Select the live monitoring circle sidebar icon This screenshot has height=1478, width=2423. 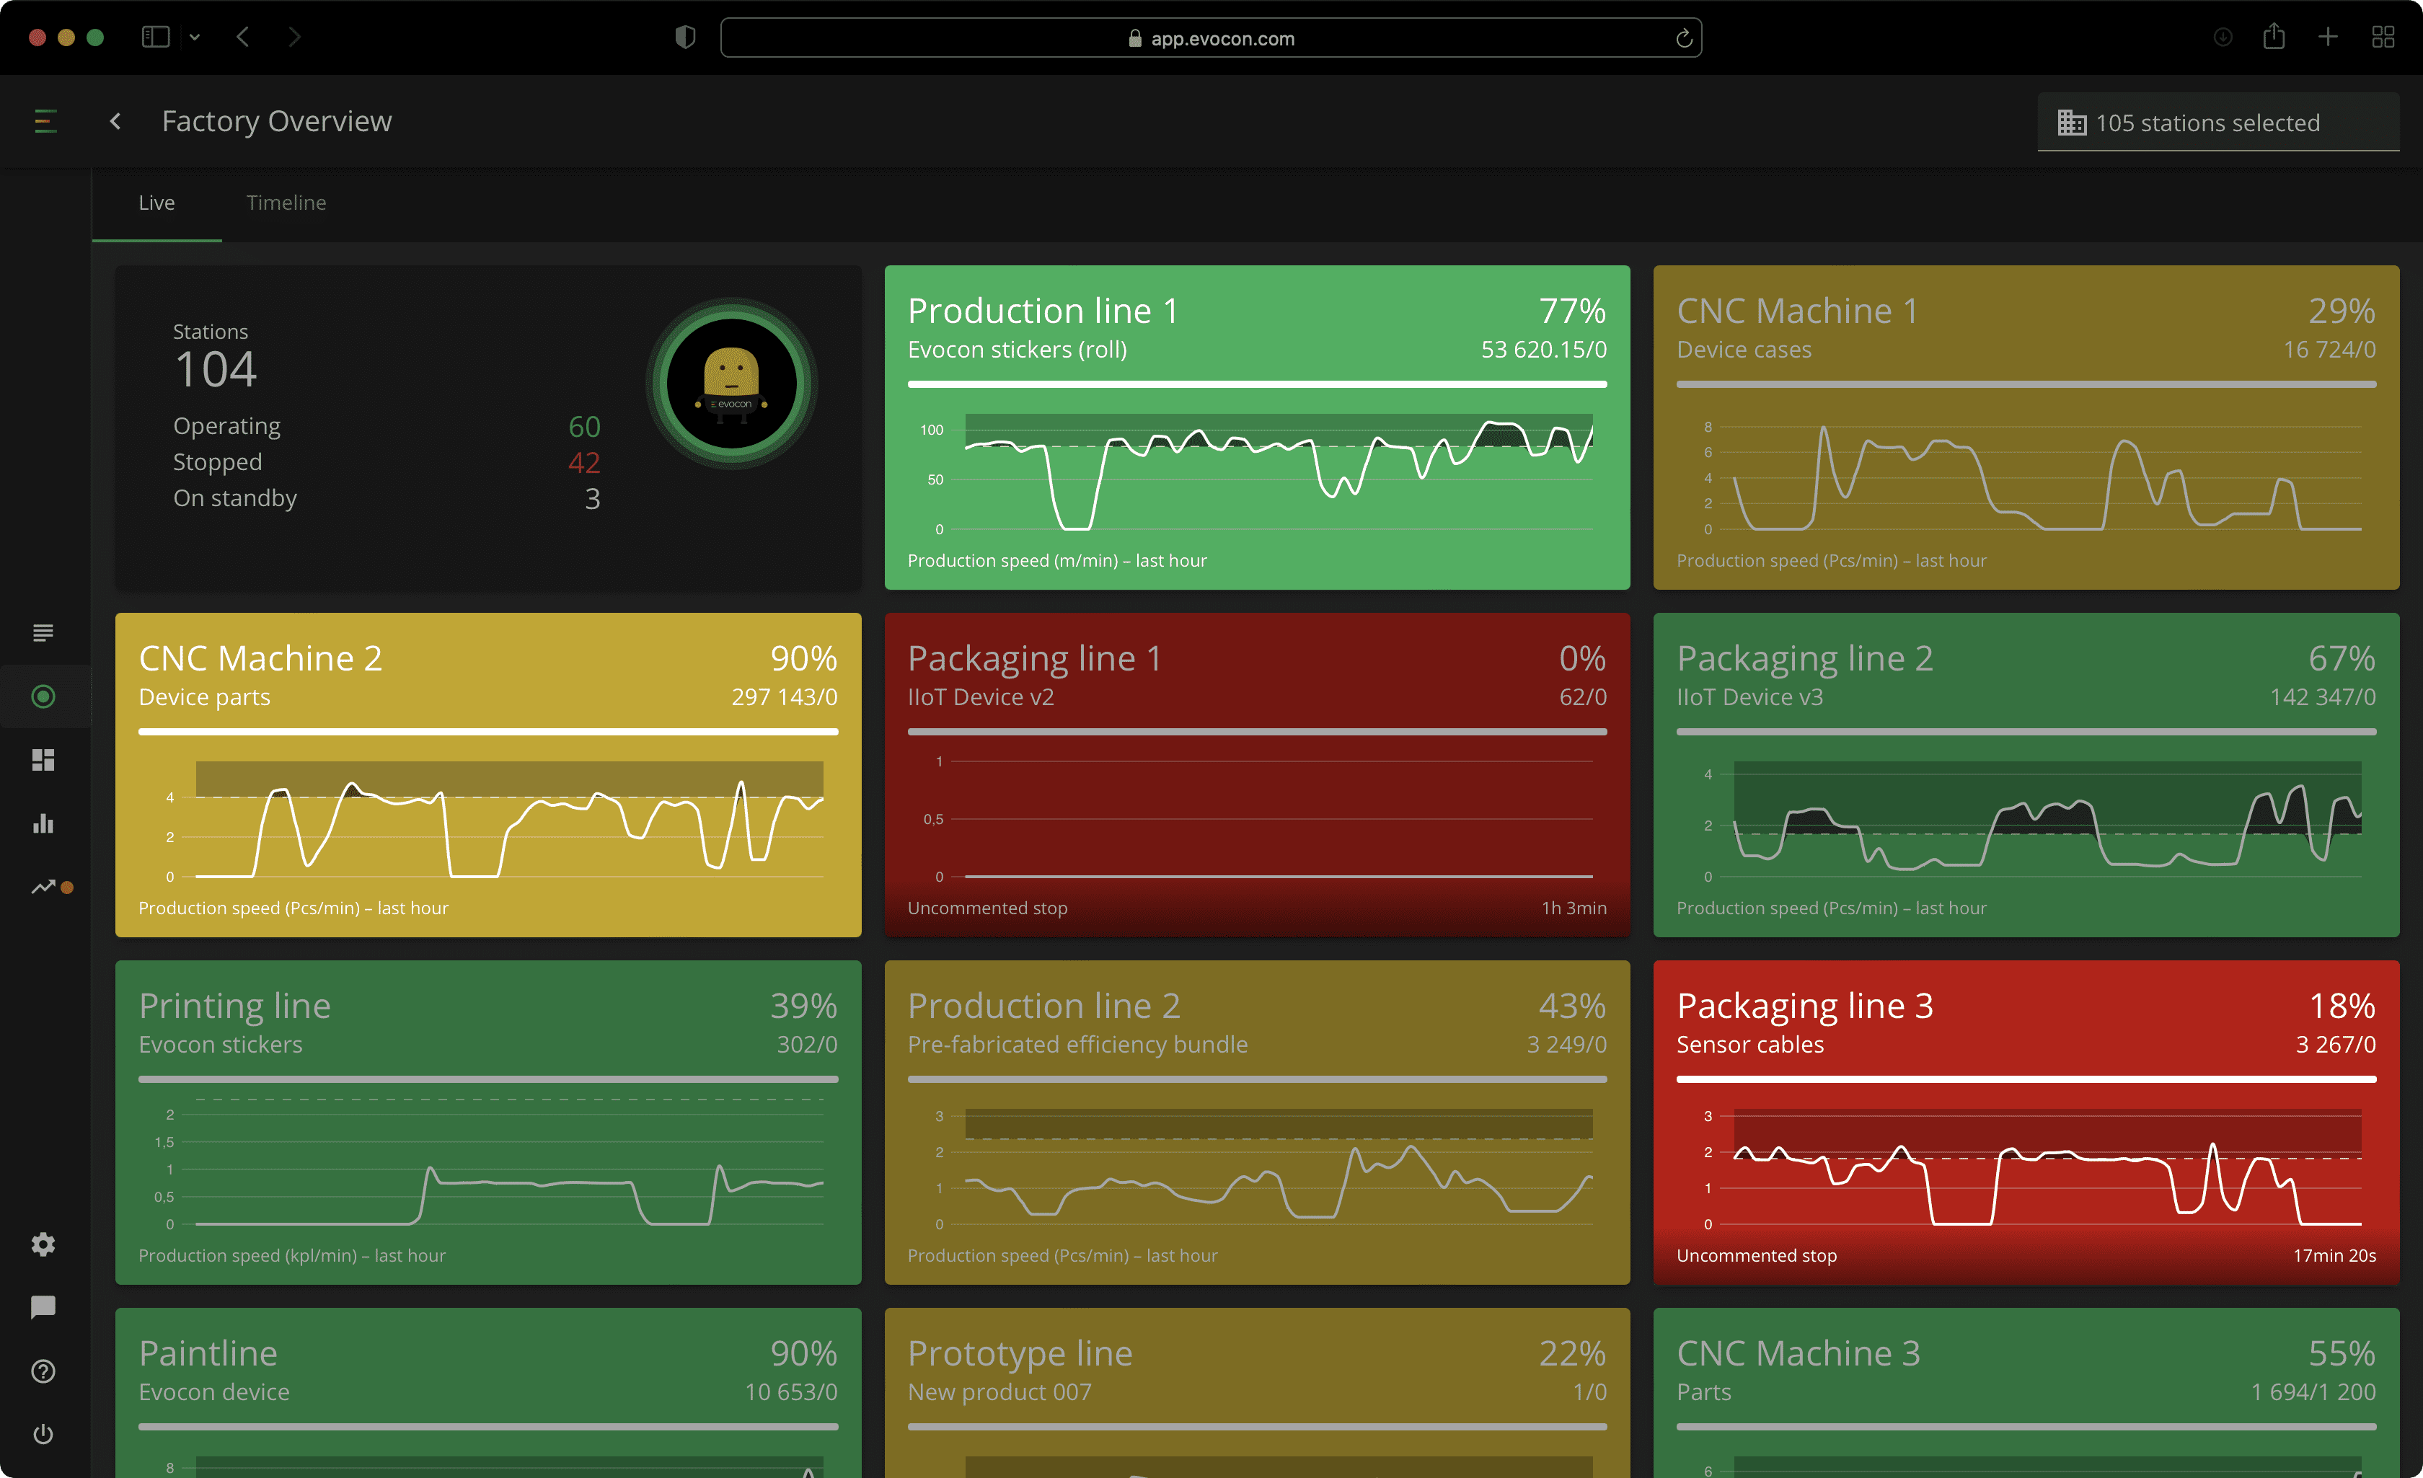43,696
